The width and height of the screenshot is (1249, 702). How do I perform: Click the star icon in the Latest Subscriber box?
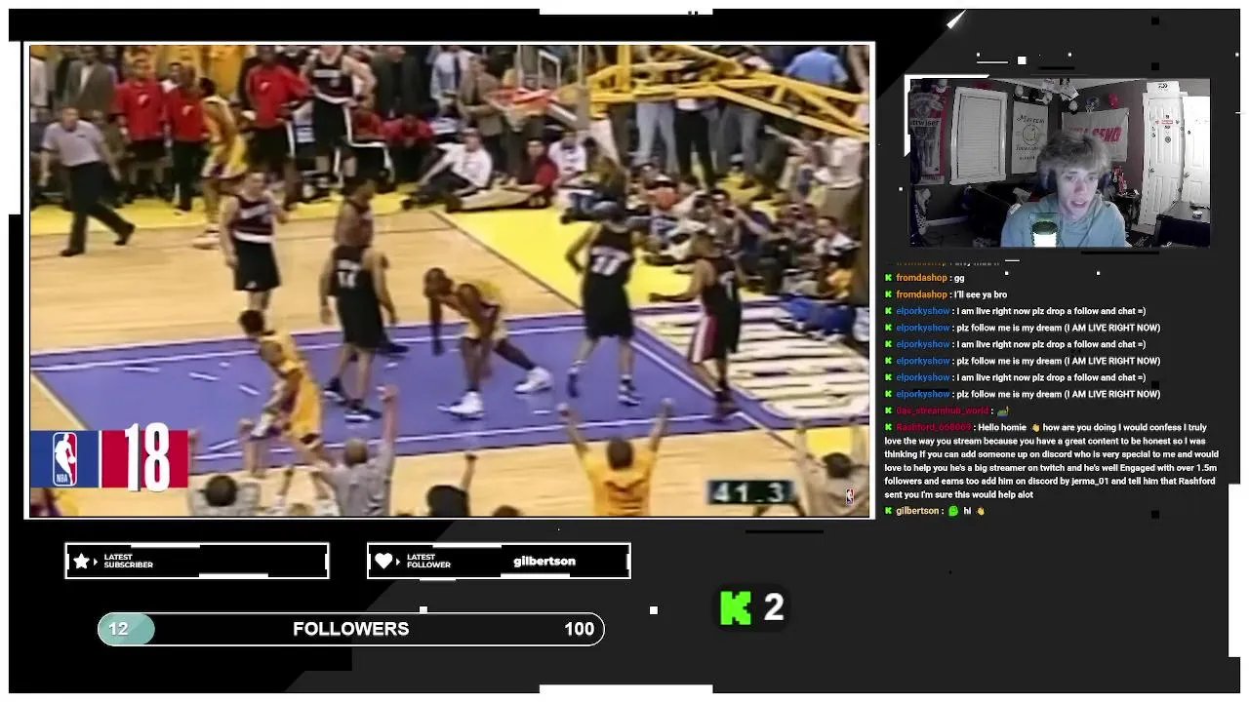tap(82, 561)
